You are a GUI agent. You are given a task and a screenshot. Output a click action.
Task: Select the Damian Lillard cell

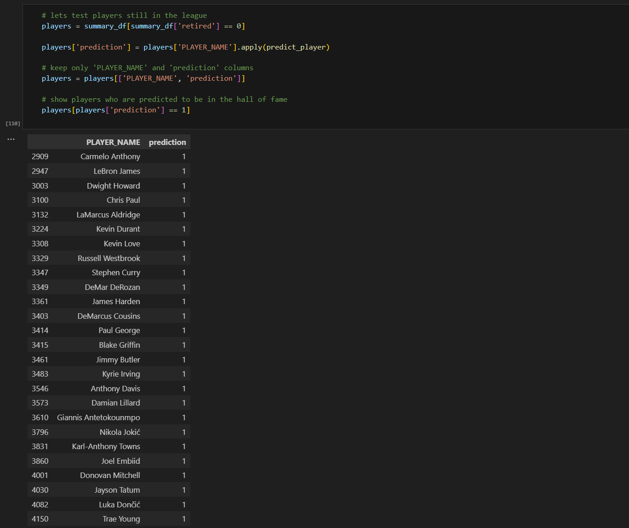[x=116, y=403]
